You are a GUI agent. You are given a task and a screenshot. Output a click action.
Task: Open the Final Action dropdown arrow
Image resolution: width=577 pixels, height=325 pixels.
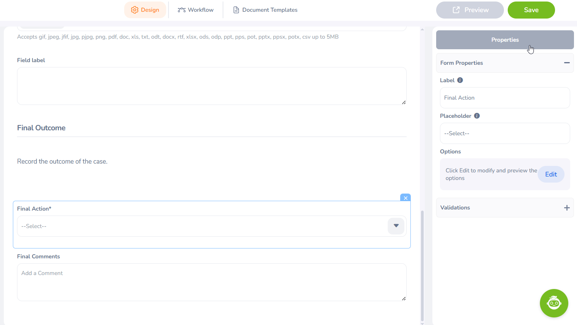396,226
